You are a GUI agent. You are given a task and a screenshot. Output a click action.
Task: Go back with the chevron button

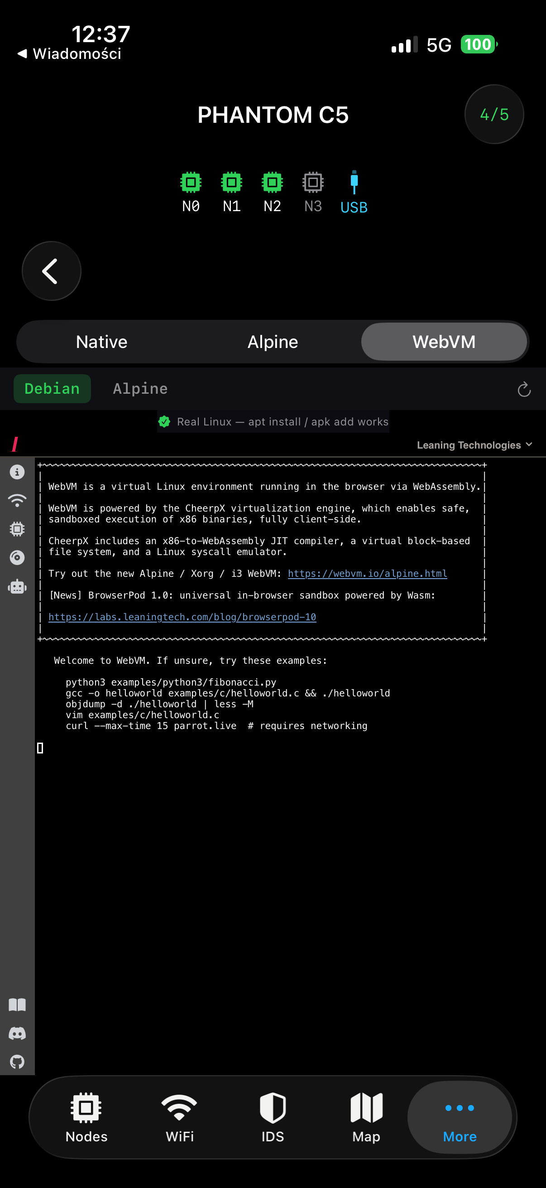coord(52,271)
